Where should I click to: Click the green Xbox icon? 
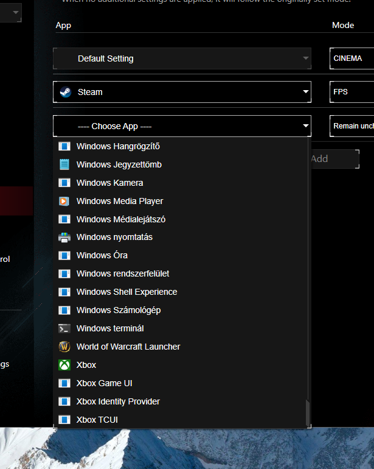point(64,365)
